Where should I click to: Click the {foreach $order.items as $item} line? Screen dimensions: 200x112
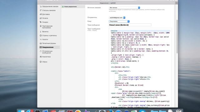click(129, 85)
